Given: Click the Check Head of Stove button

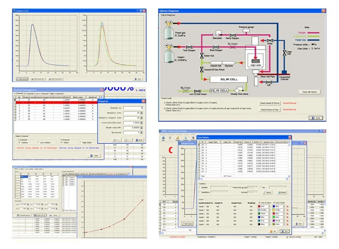Looking at the screenshot, I should point(270,103).
